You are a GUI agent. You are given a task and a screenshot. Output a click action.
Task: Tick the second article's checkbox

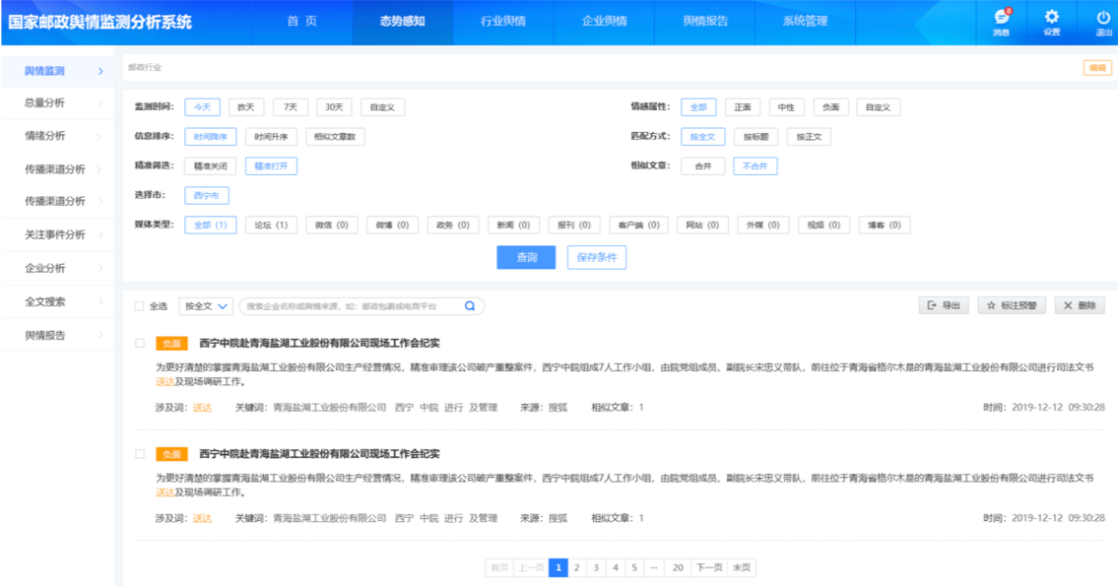point(139,454)
